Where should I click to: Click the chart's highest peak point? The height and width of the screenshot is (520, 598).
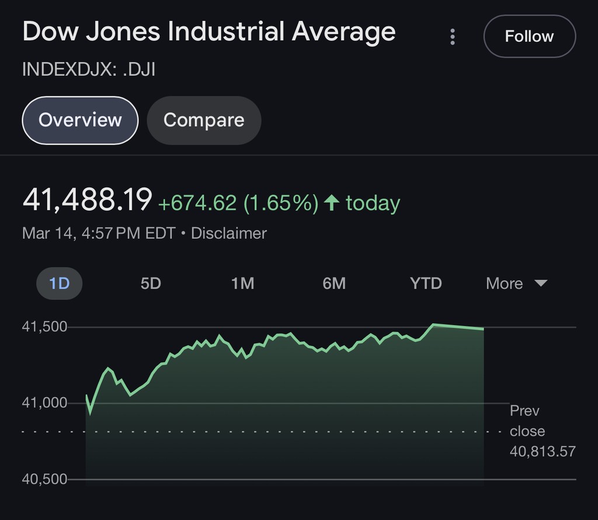(x=433, y=324)
